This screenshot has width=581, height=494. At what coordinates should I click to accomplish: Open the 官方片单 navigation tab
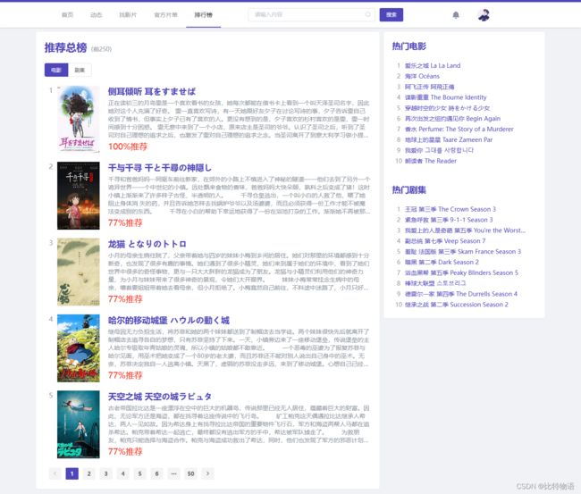[x=165, y=15]
